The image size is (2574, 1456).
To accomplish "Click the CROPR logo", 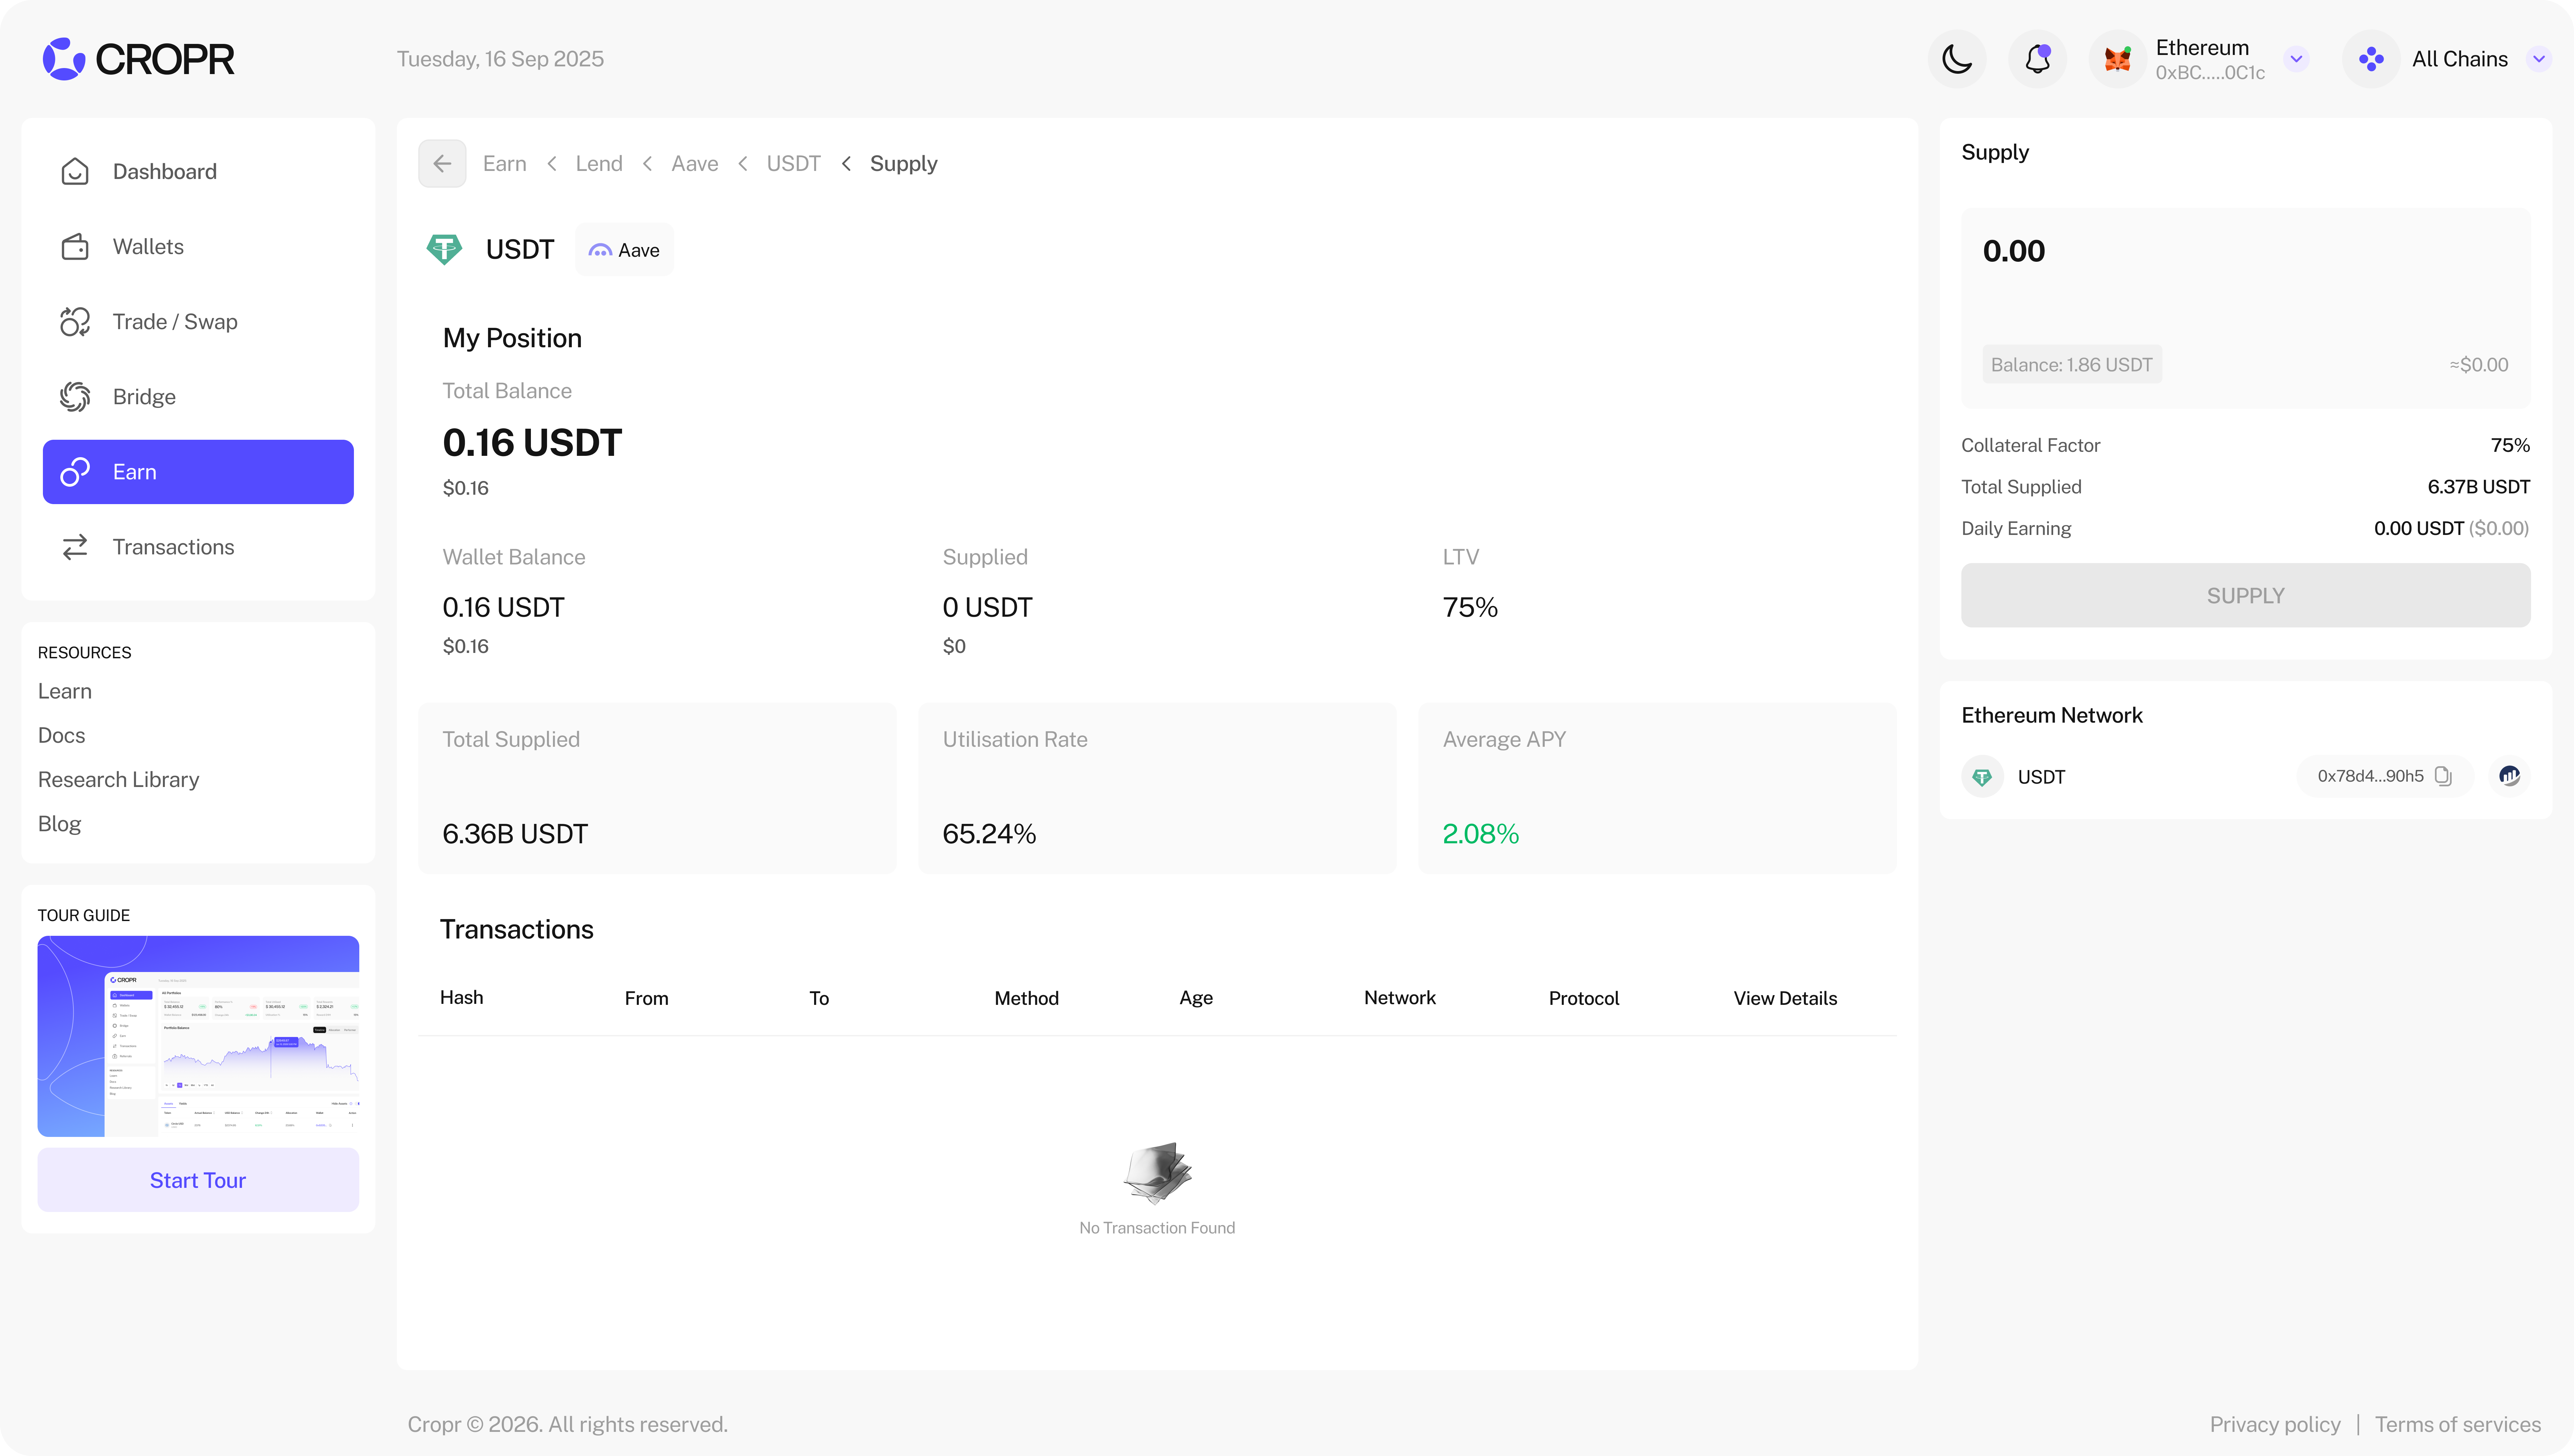I will click(139, 59).
